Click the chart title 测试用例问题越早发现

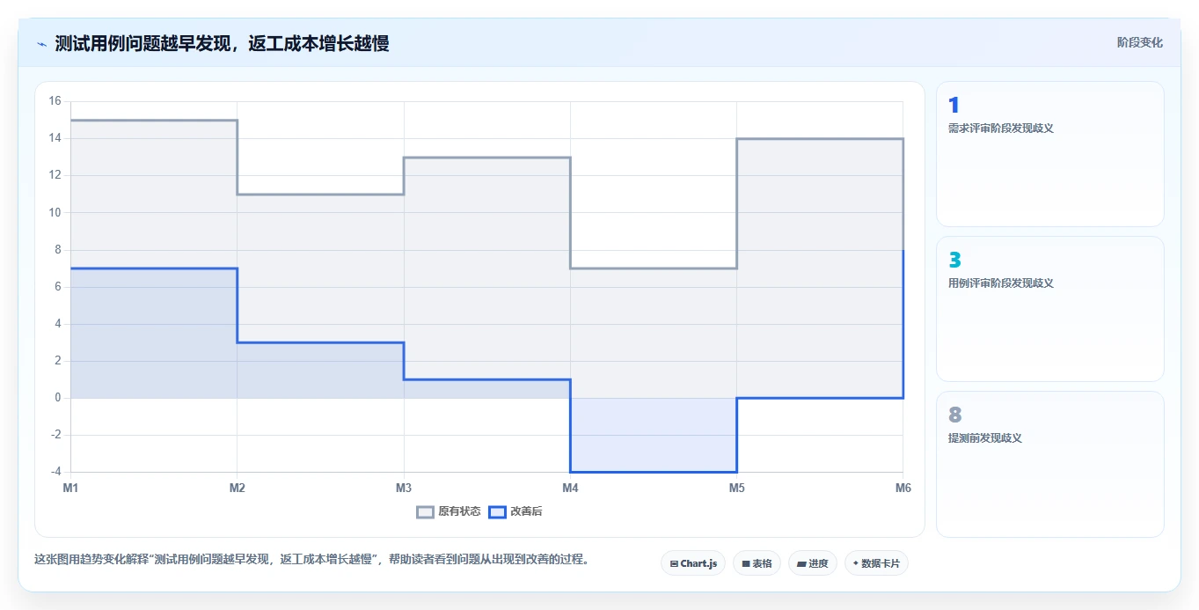223,43
